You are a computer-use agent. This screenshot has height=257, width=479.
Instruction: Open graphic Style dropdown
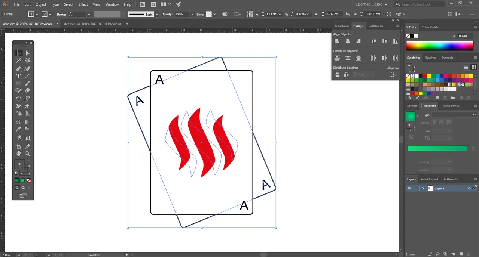point(214,14)
